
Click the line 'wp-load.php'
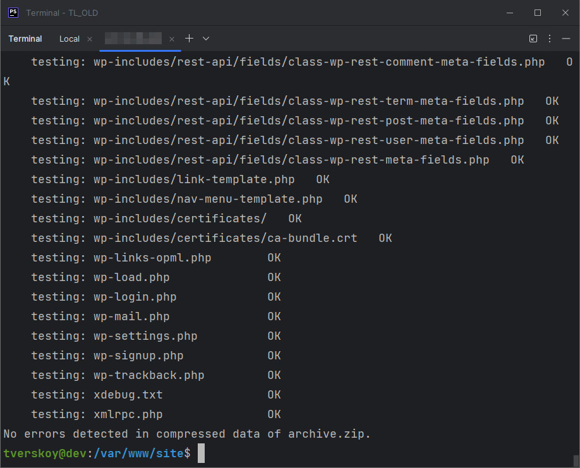click(x=131, y=277)
